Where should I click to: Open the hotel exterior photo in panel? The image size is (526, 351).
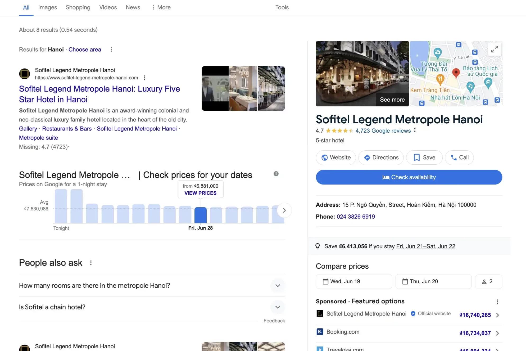[x=362, y=74]
